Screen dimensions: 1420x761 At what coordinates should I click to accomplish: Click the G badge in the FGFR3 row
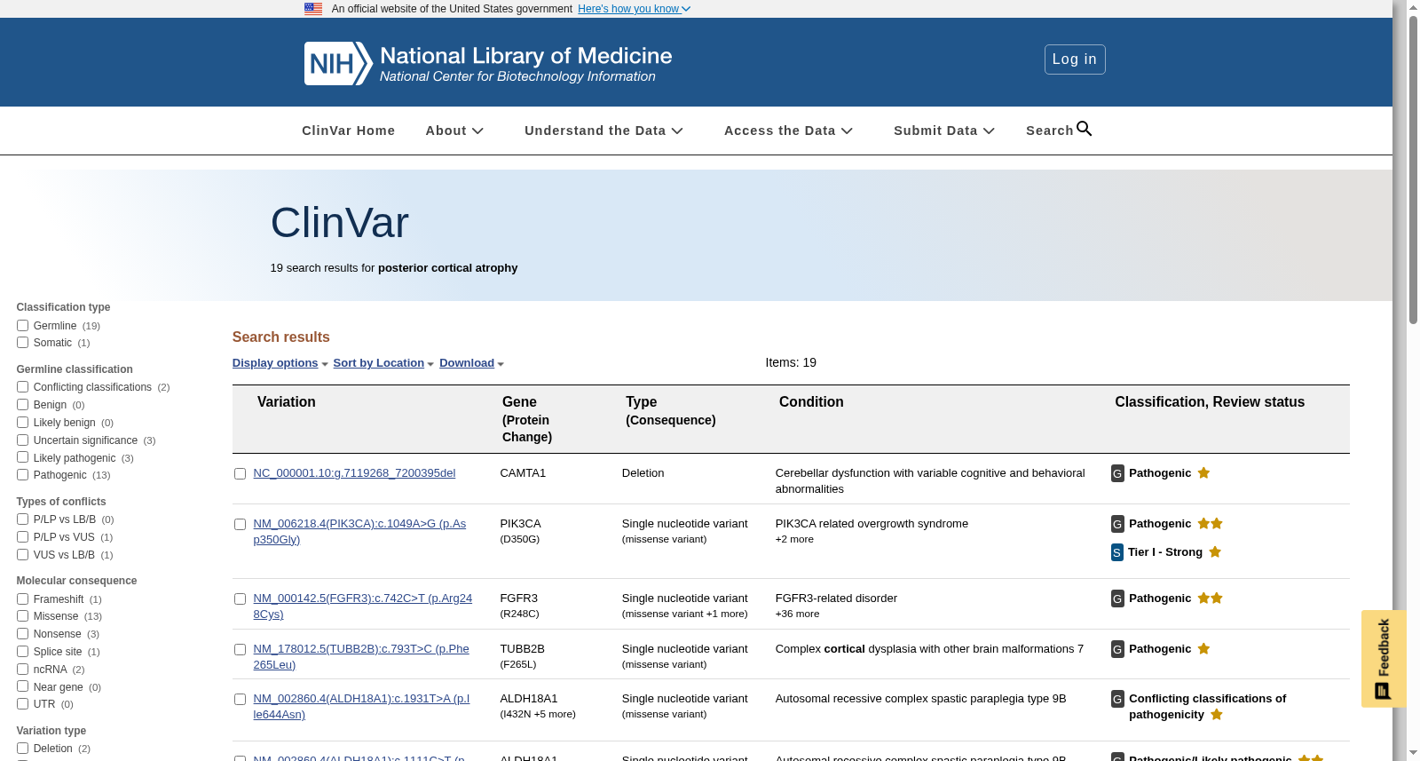click(x=1117, y=598)
